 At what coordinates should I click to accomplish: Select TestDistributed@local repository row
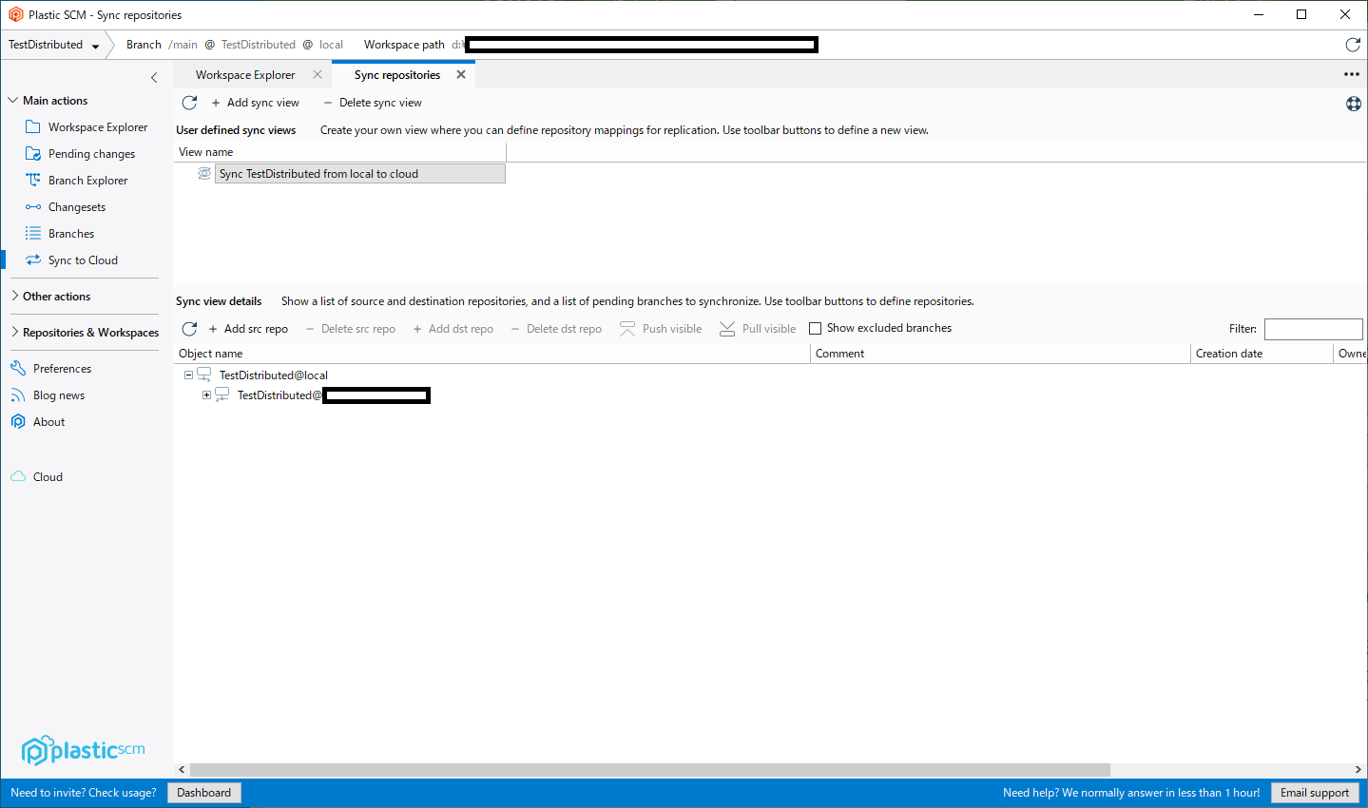(x=274, y=375)
